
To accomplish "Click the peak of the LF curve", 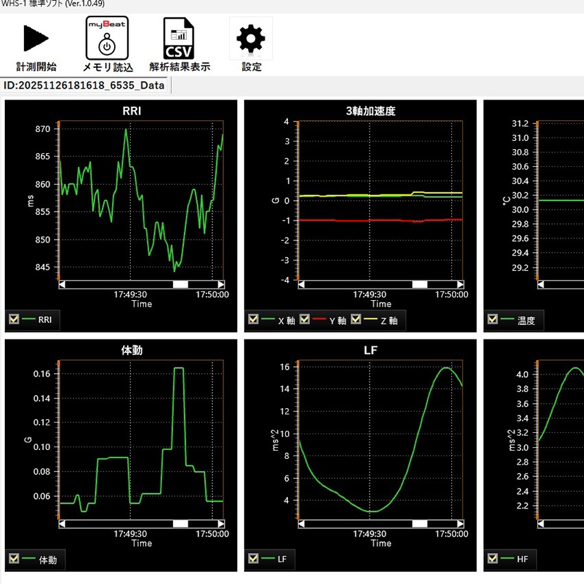I will click(x=445, y=369).
